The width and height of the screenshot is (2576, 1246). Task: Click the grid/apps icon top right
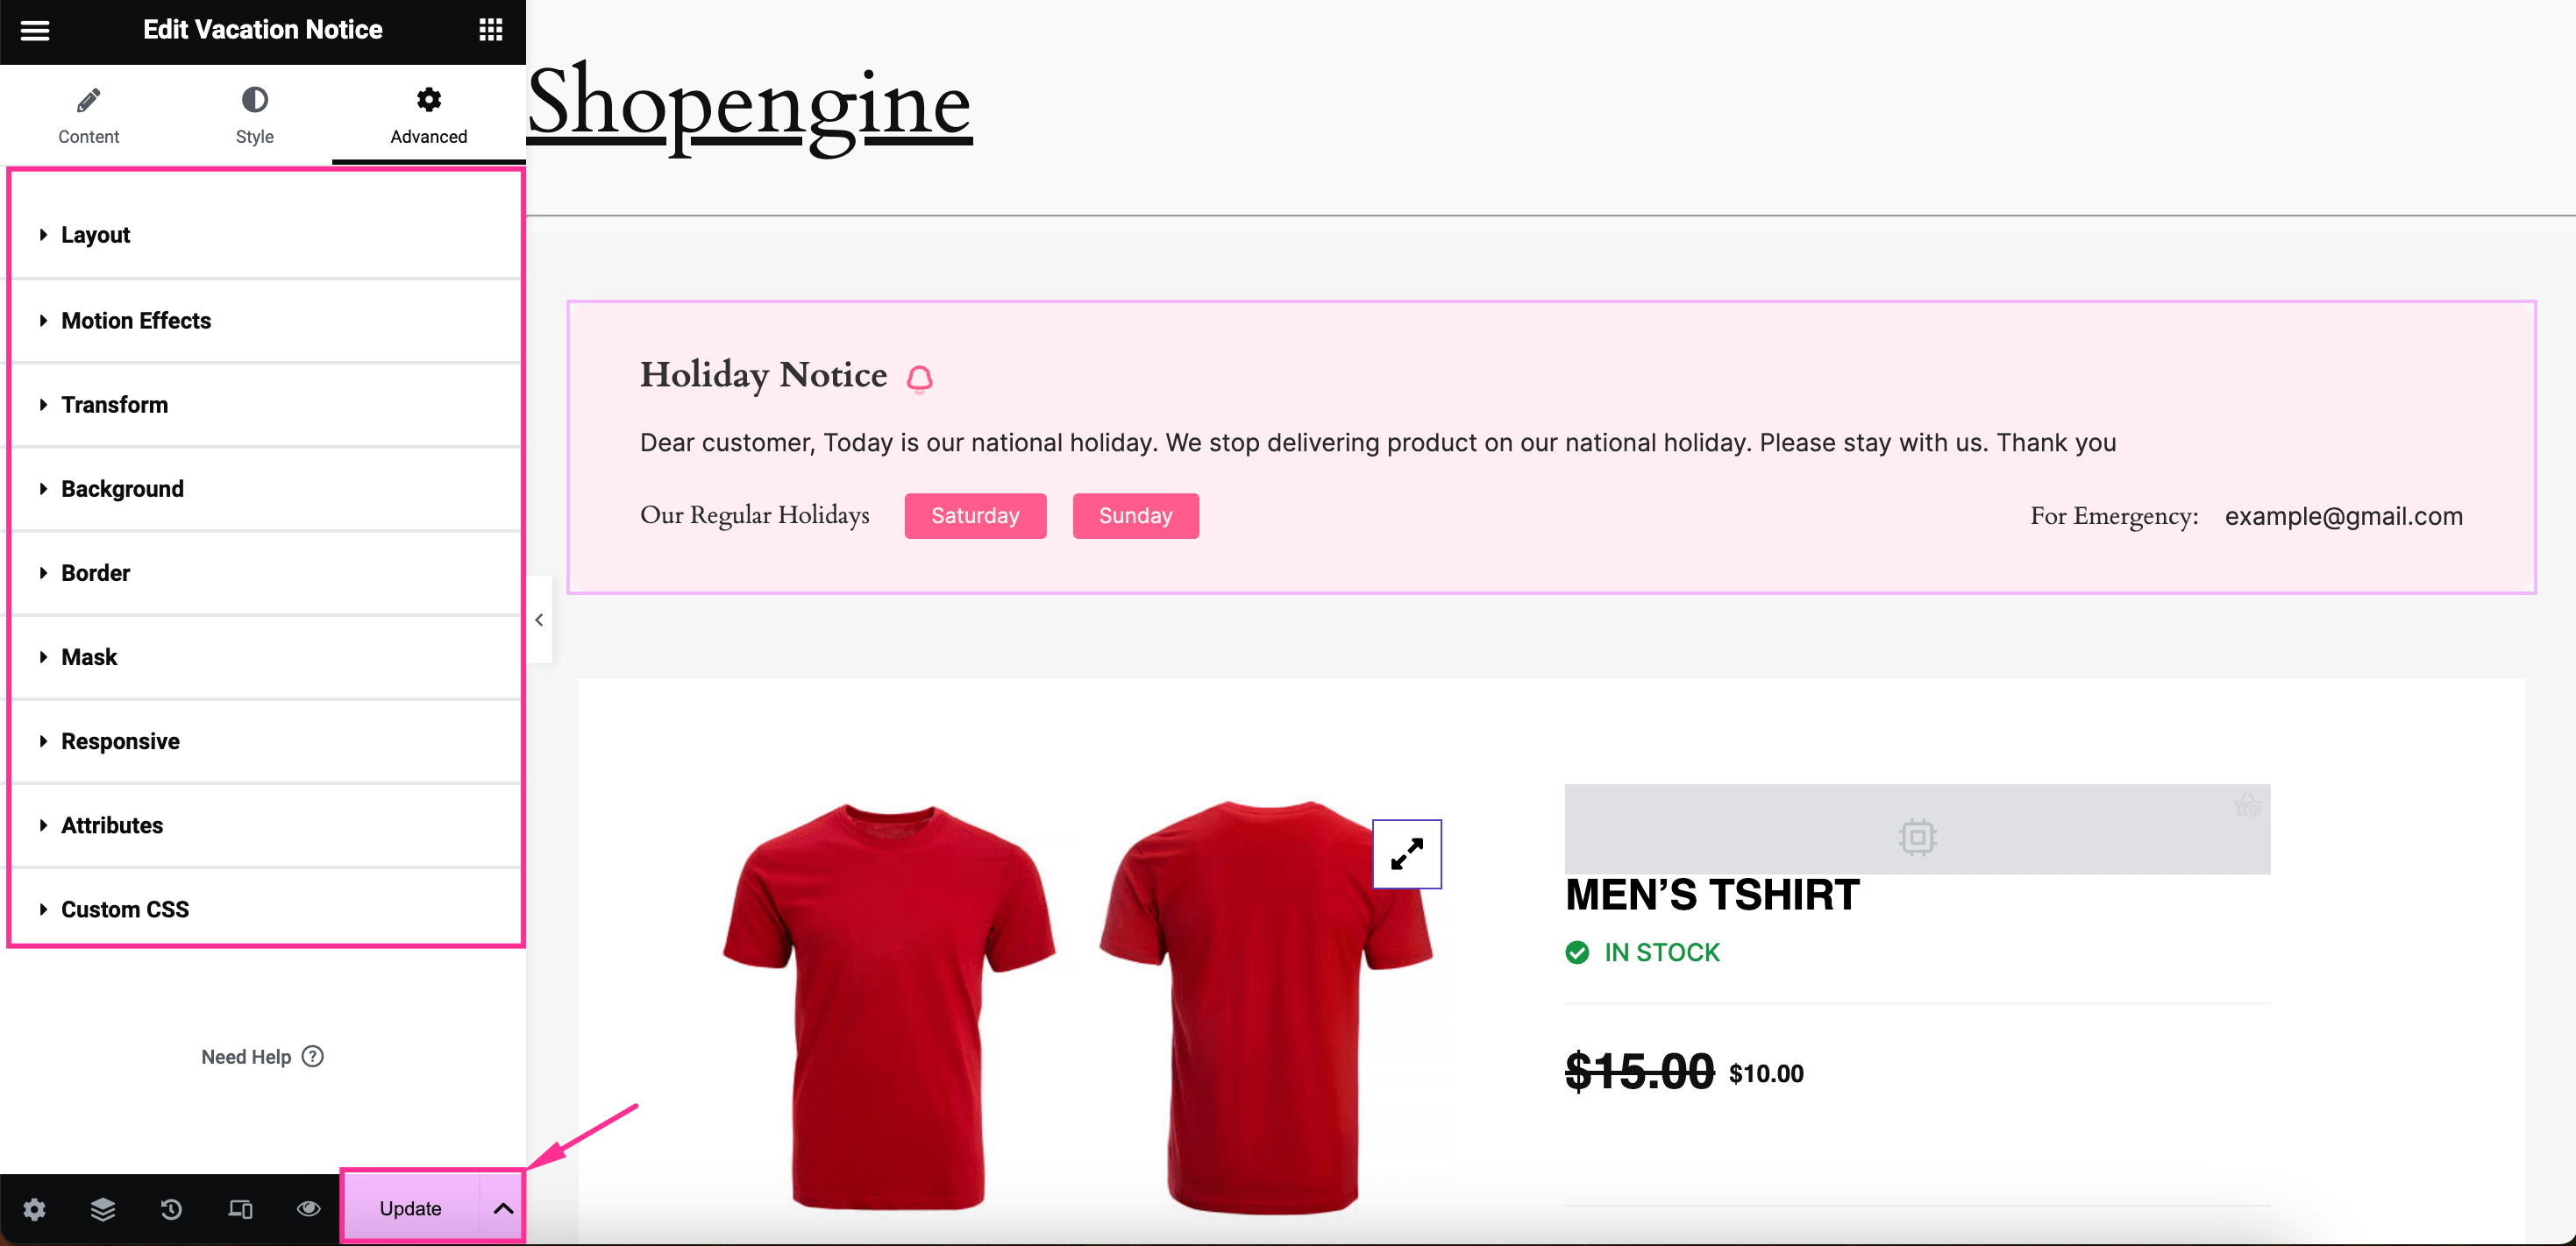(491, 30)
